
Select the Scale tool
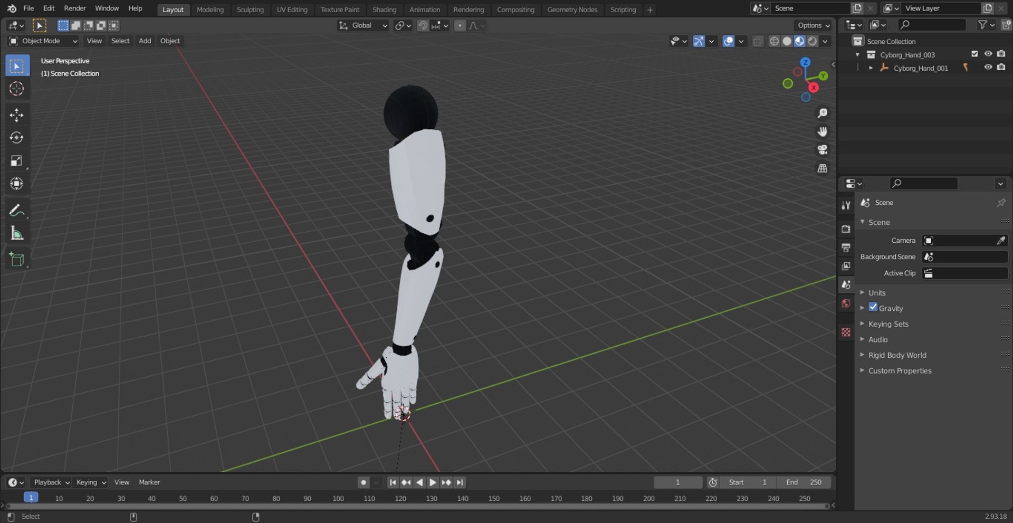tap(17, 160)
